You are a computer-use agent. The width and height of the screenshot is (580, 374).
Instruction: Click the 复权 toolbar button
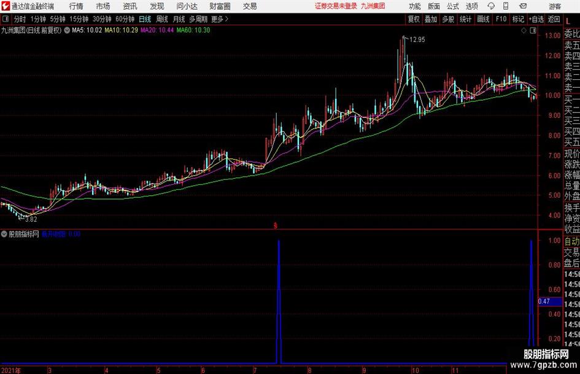414,19
